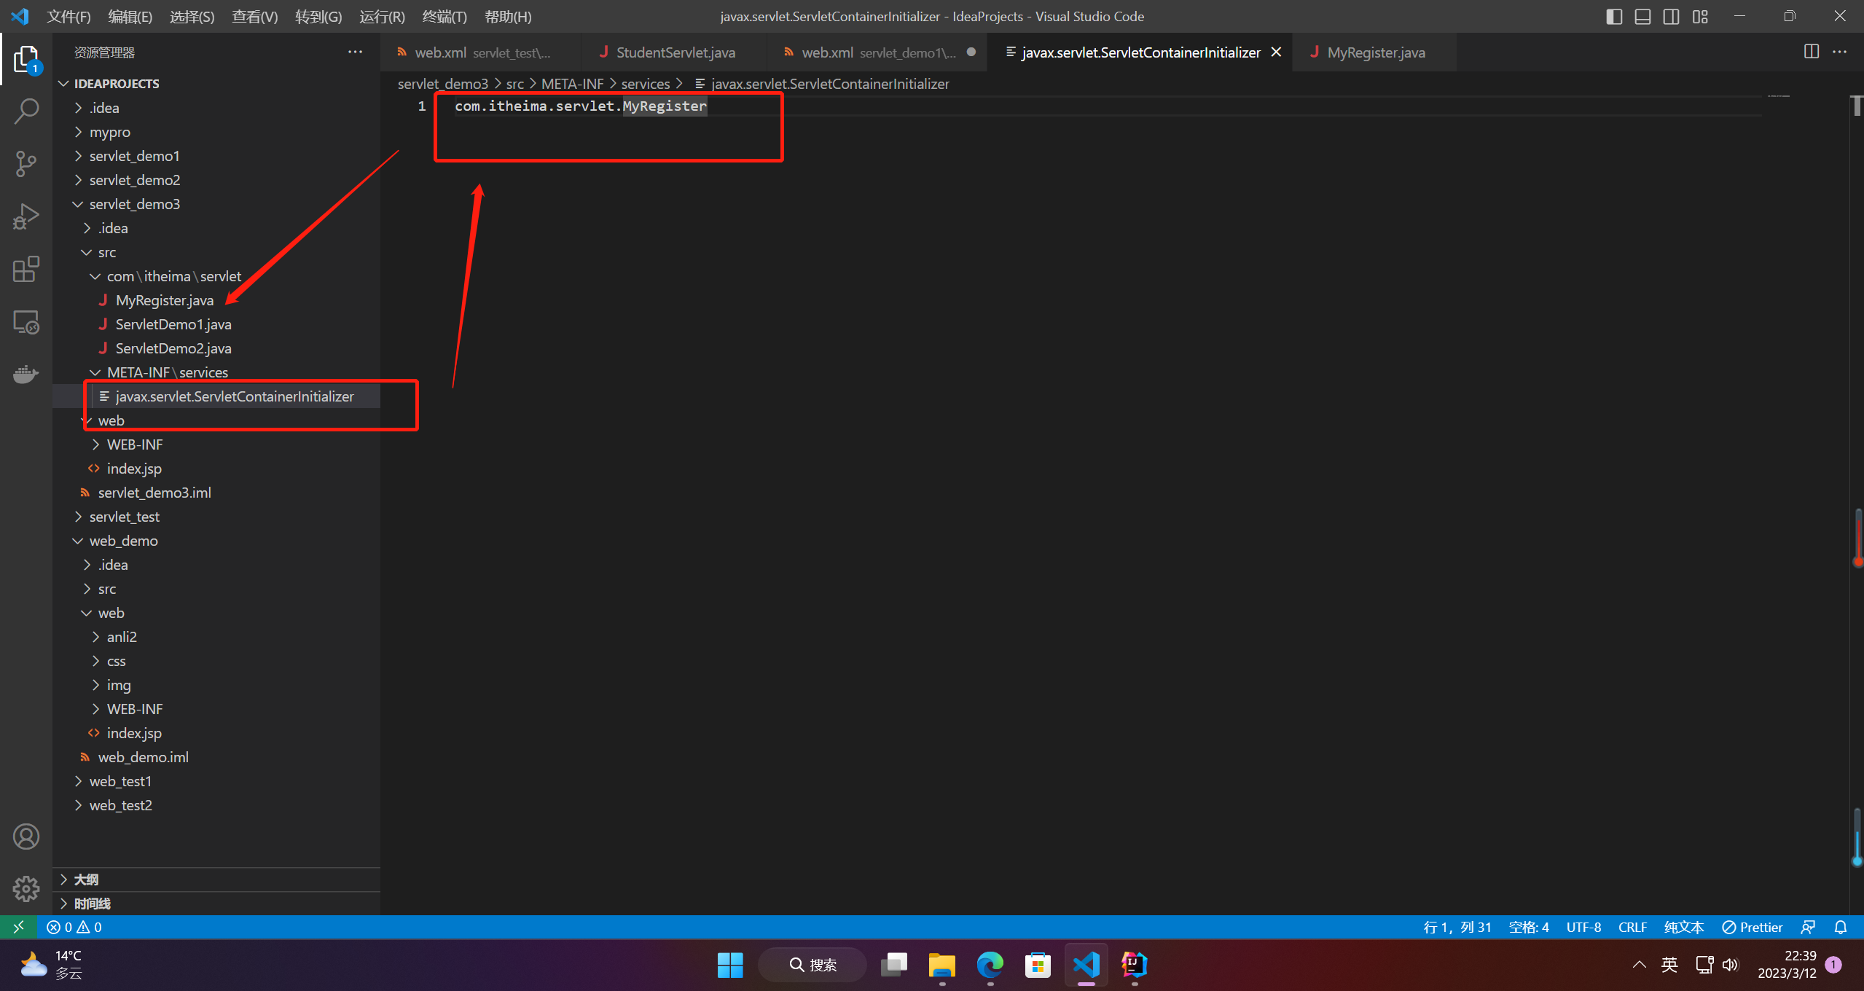This screenshot has height=991, width=1864.
Task: Open web_demo.iml file
Action: click(216, 757)
